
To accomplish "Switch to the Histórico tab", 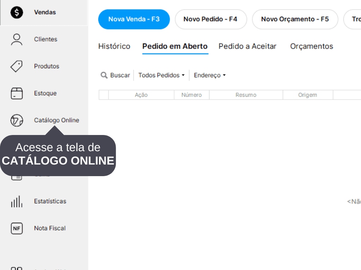I will (x=114, y=46).
